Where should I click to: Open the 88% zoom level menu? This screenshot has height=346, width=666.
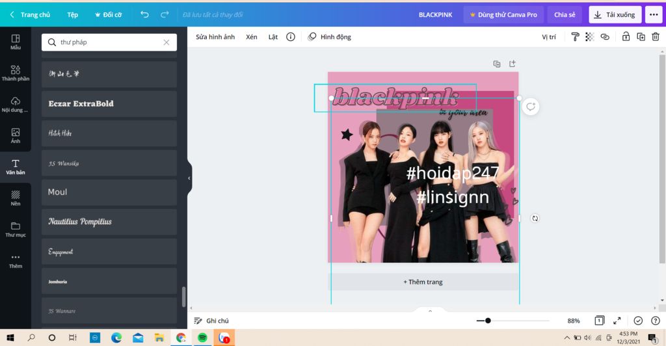pos(574,321)
